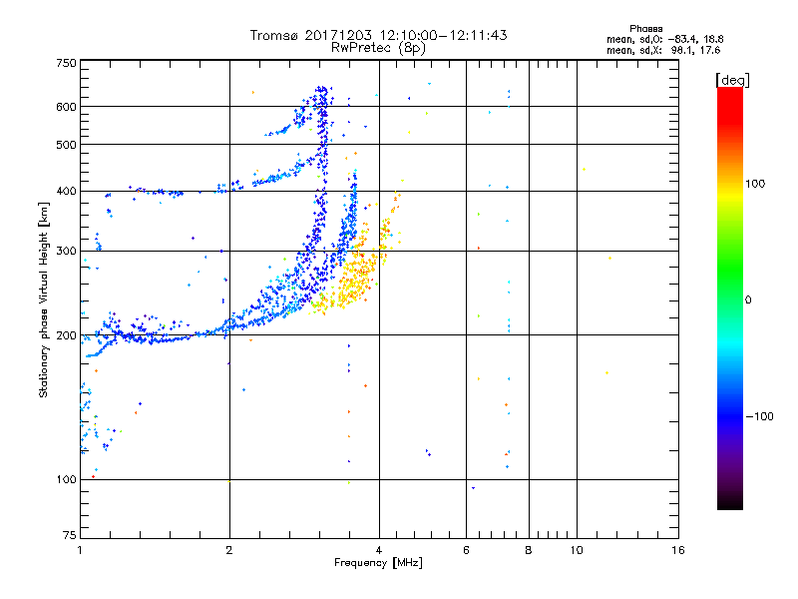Click the 'Frequency [MHz]' axis label
The width and height of the screenshot is (798, 599).
(x=378, y=562)
